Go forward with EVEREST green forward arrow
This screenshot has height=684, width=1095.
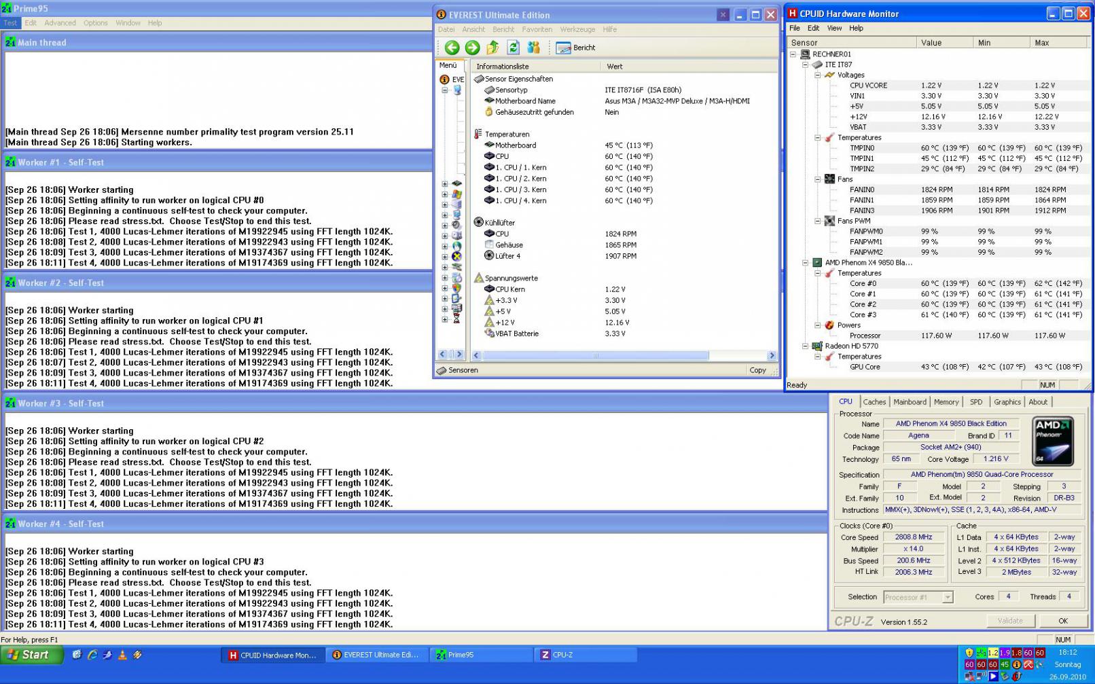tap(472, 48)
